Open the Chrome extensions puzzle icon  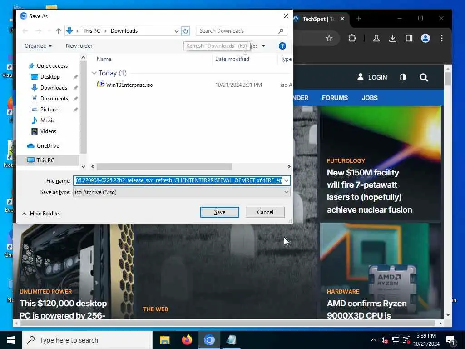[352, 38]
